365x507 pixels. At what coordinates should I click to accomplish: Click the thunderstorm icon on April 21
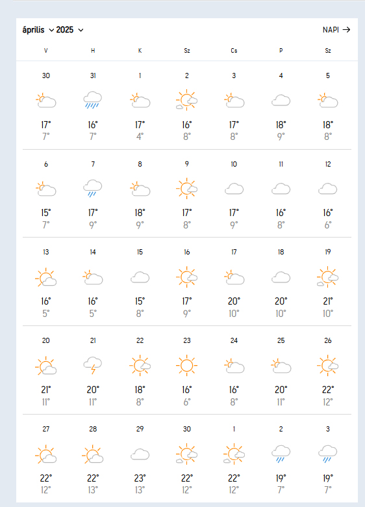coord(93,365)
